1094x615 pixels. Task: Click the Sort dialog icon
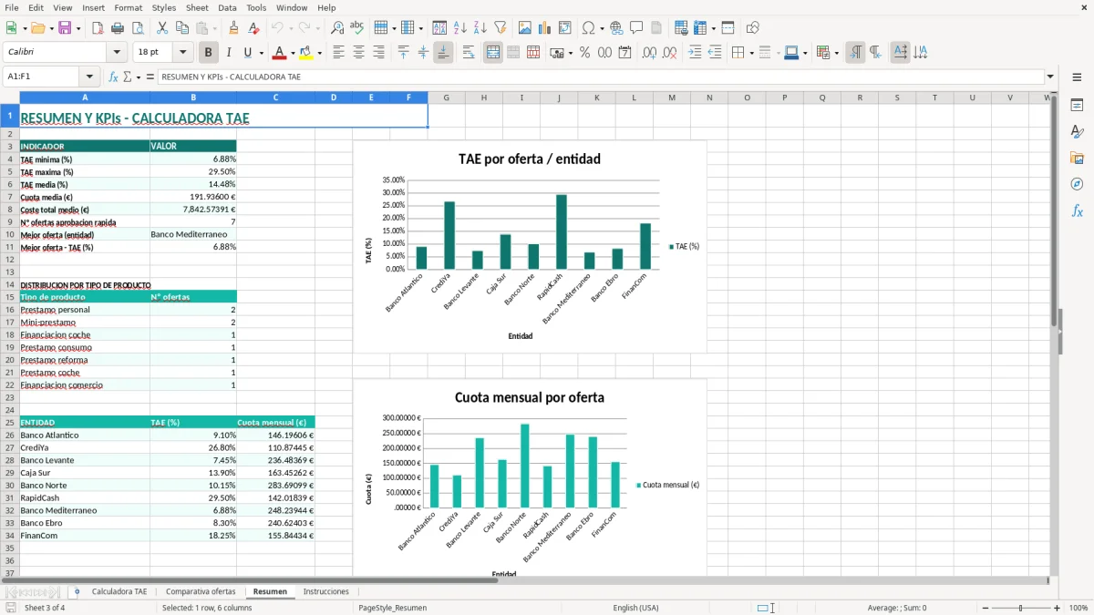pyautogui.click(x=439, y=28)
